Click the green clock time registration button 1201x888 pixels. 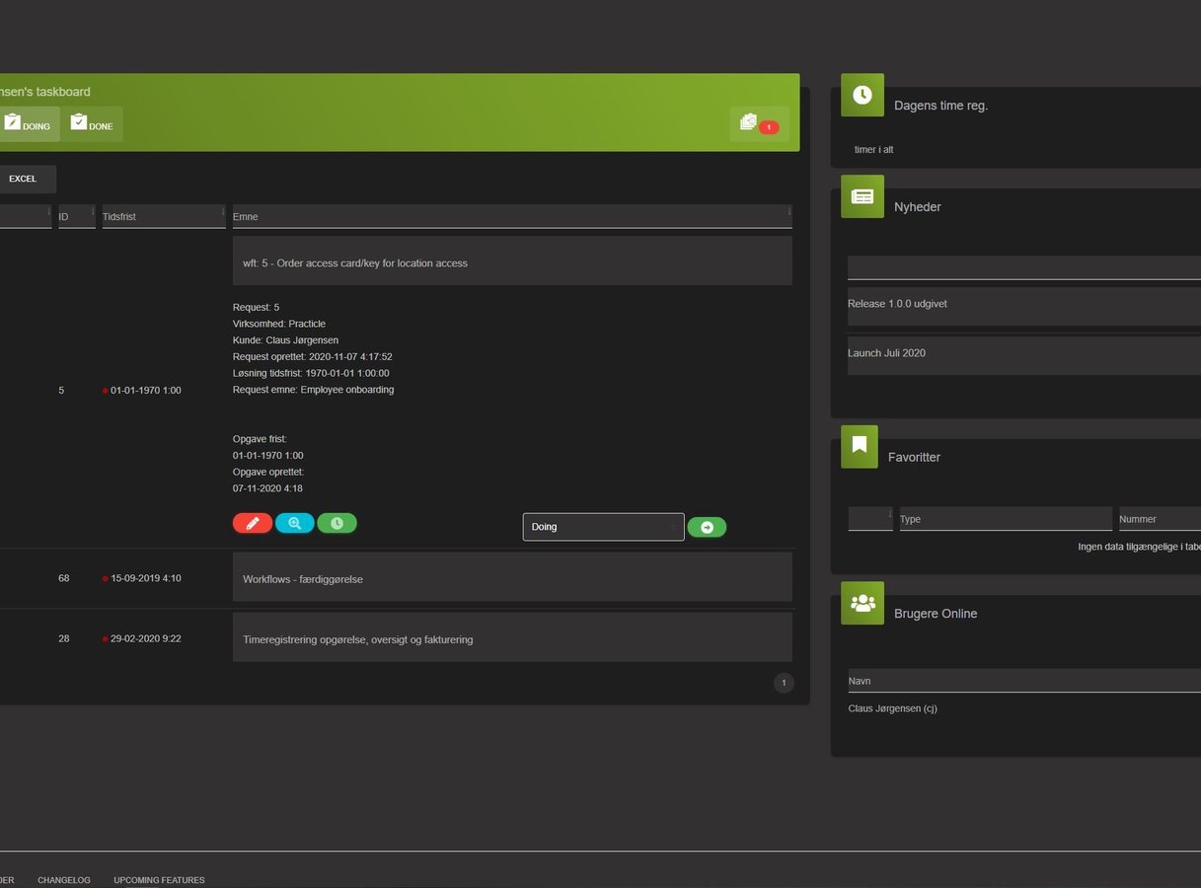click(x=337, y=524)
